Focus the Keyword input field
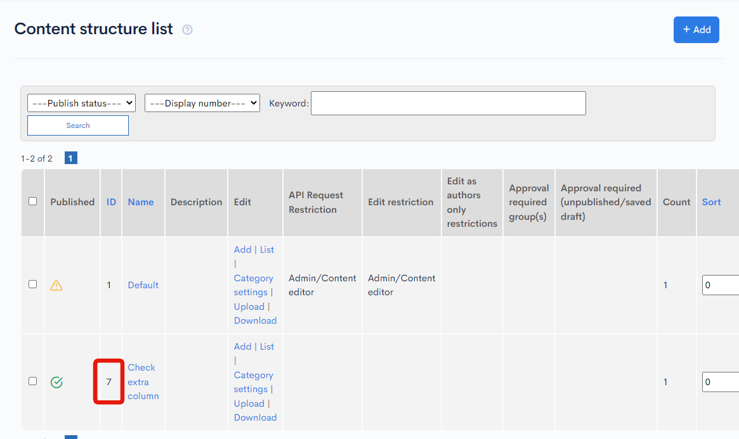 tap(448, 103)
